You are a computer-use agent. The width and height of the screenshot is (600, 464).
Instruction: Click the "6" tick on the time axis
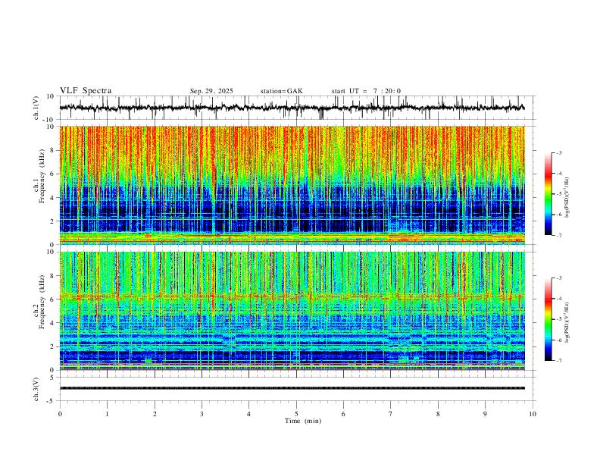click(x=343, y=414)
